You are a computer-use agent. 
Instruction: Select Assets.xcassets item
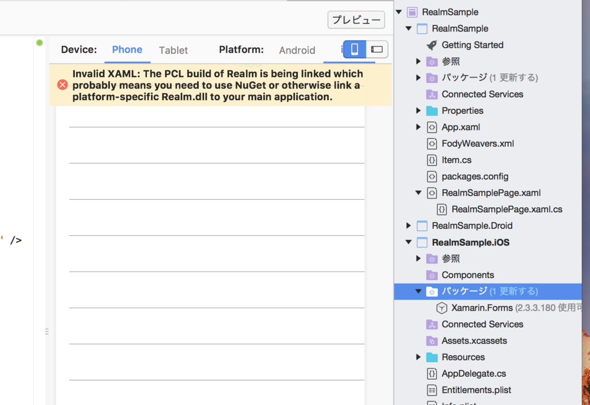(474, 341)
